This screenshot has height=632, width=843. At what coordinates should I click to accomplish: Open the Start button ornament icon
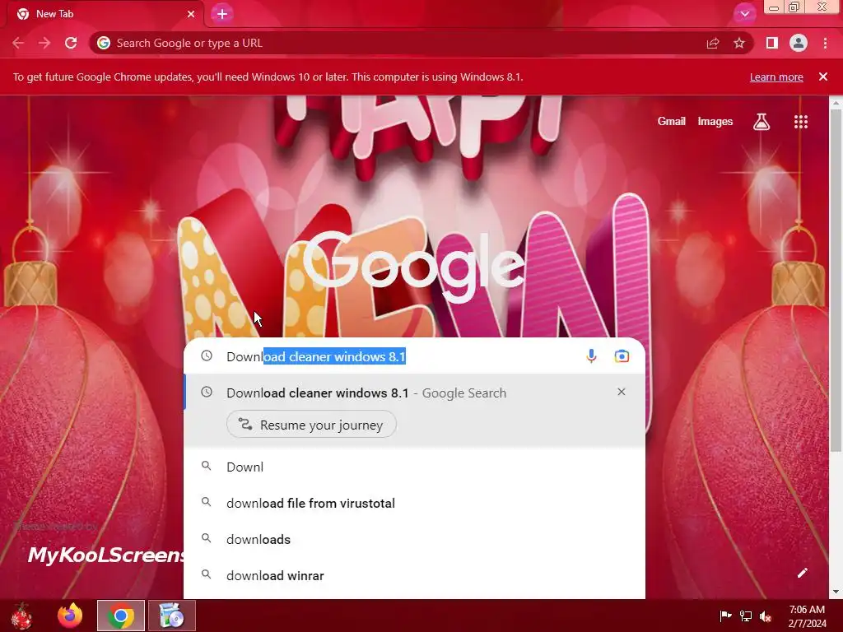coord(22,616)
